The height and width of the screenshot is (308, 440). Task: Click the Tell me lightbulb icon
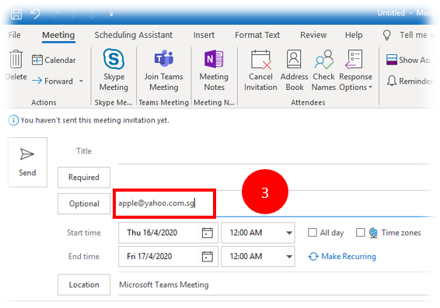(387, 35)
